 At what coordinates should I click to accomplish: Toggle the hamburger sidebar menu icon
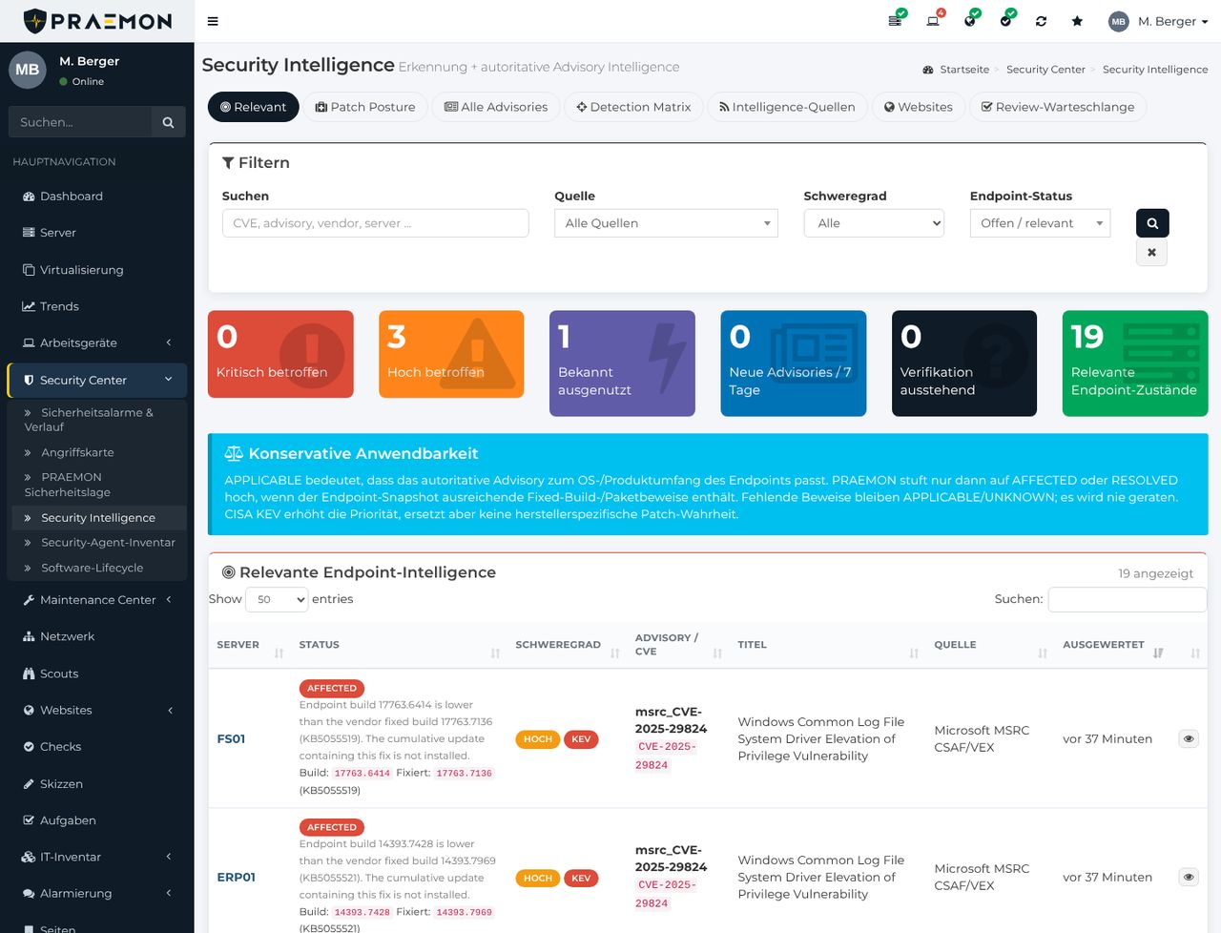pyautogui.click(x=213, y=21)
